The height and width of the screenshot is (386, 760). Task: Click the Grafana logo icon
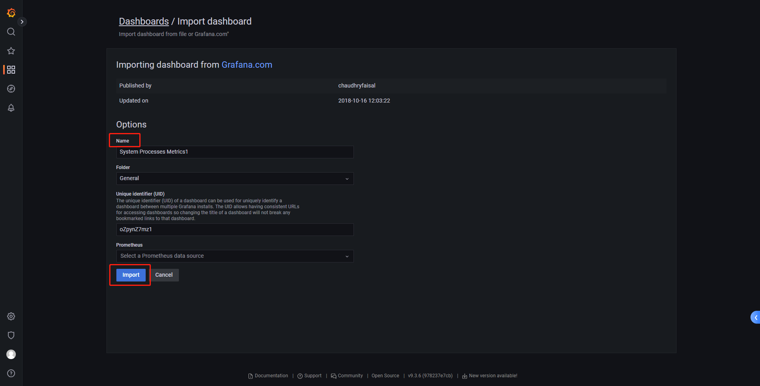(11, 13)
